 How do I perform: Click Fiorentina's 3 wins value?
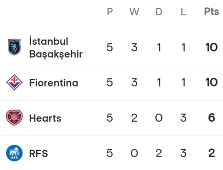(x=134, y=82)
